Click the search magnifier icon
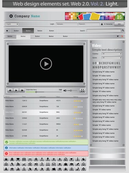This screenshot has height=173, width=129. point(123,30)
